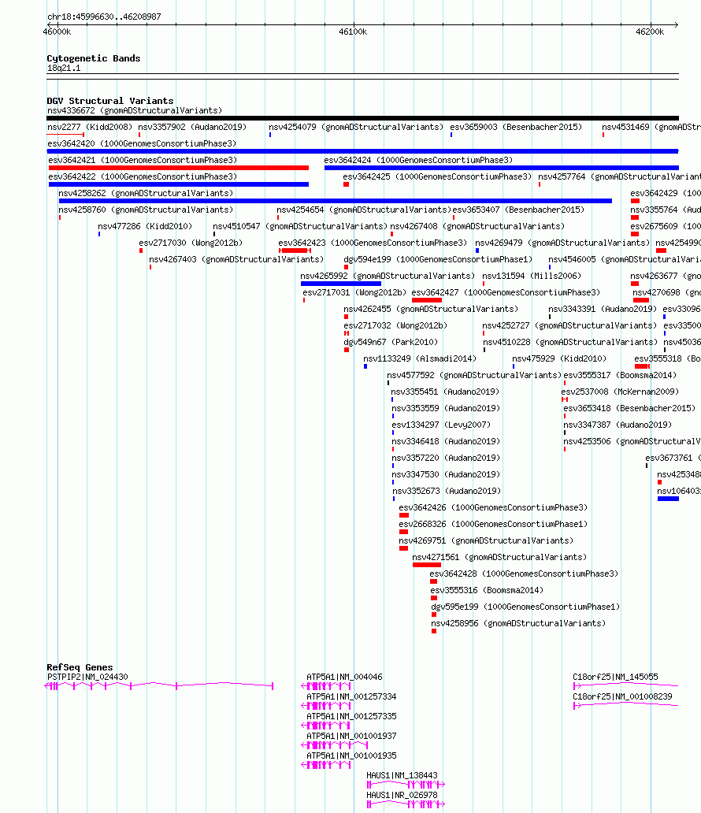Viewport: 701px width, 813px height.
Task: Open esv3653418 (Besenbacher2015) label
Action: (629, 409)
